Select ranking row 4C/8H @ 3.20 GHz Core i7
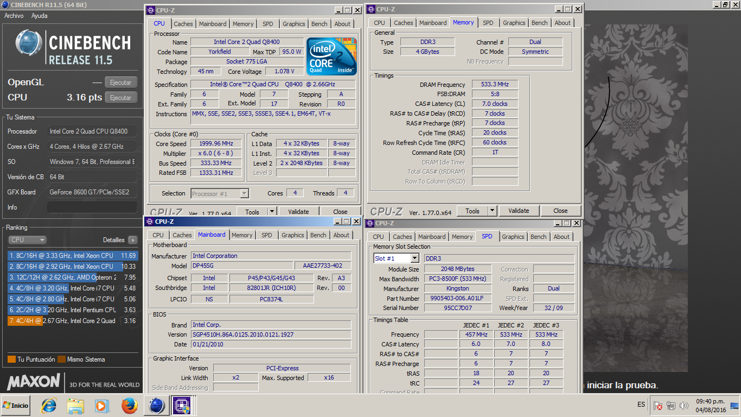 [x=73, y=288]
